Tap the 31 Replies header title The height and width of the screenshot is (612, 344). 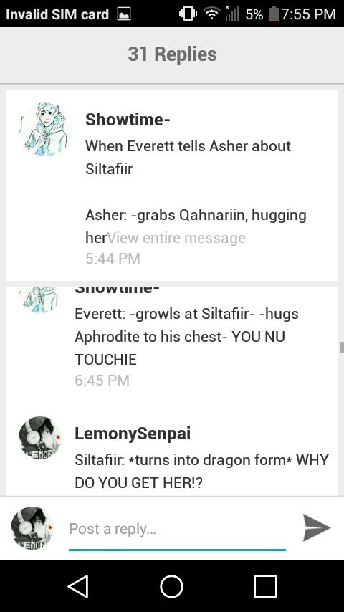point(172,54)
